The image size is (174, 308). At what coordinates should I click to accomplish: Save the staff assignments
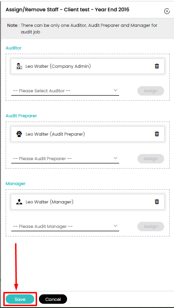pos(20,299)
